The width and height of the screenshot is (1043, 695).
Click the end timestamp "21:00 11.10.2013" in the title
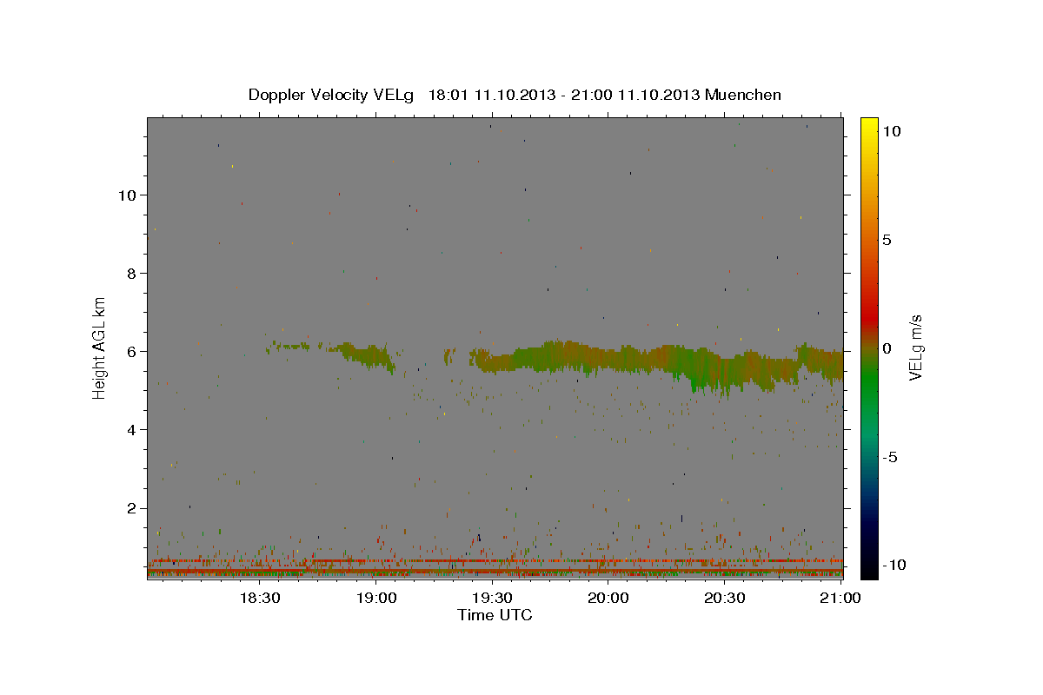636,95
